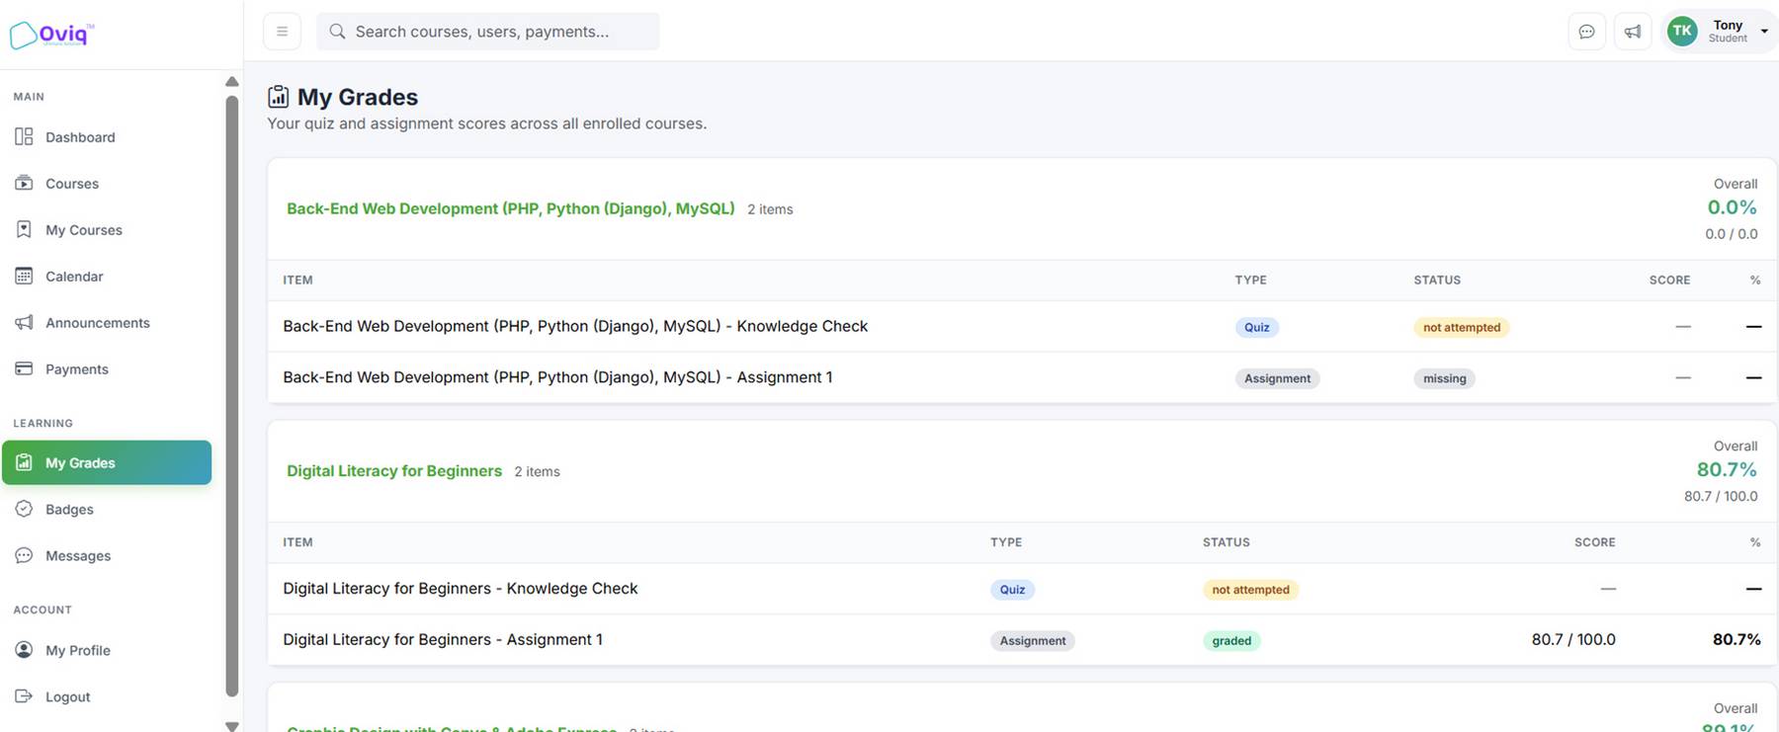Log out via the Logout item
The height and width of the screenshot is (732, 1779).
107,696
